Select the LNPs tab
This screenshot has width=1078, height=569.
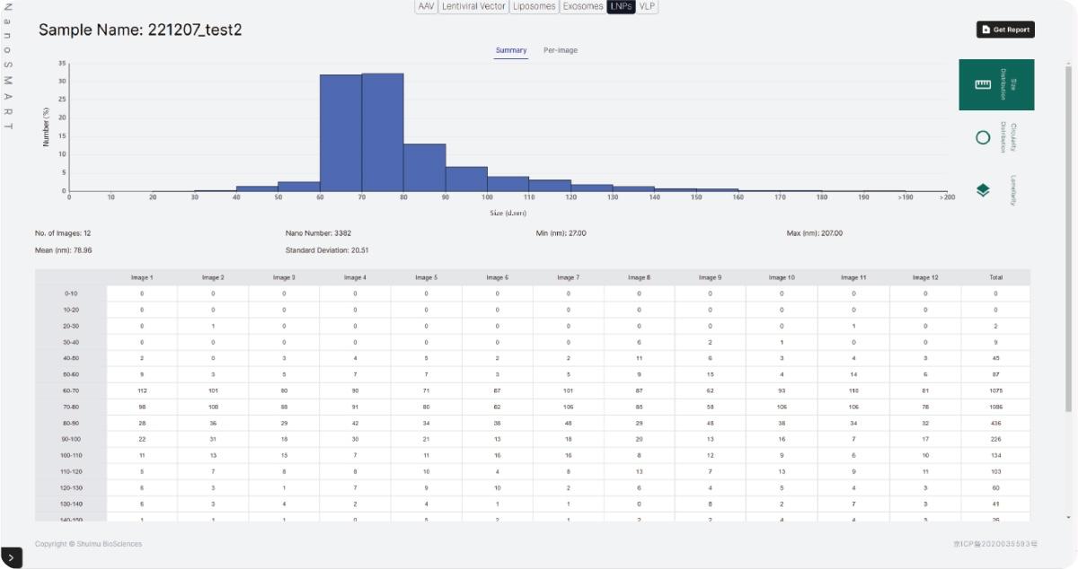point(621,6)
